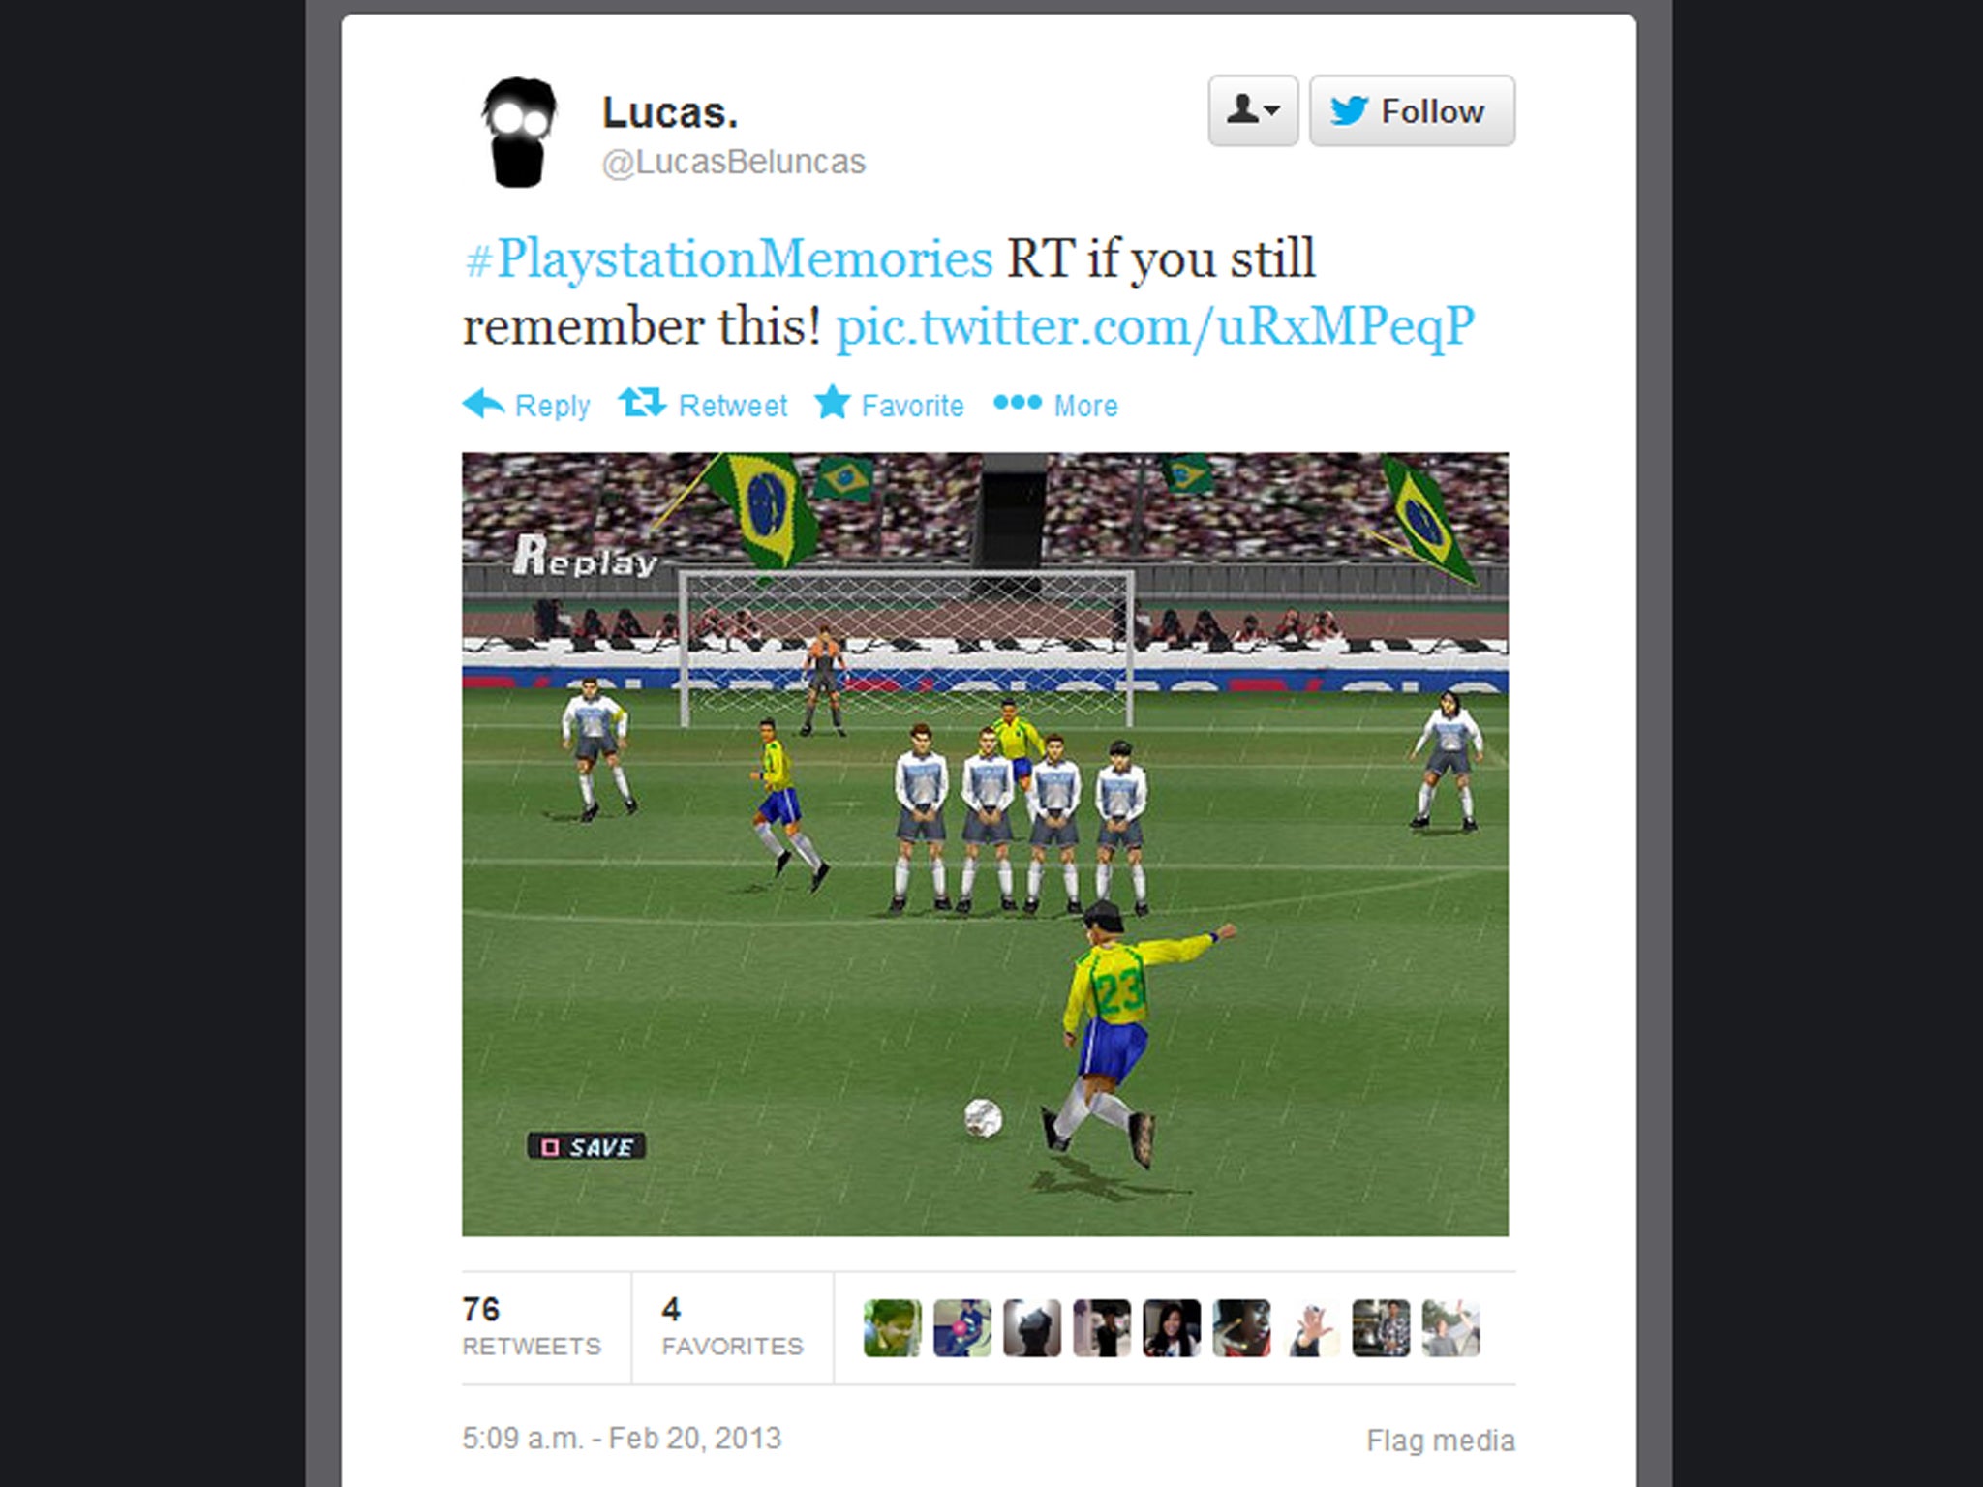Open the @LucasBeluncas handle
Image resolution: width=1983 pixels, height=1487 pixels.
tap(734, 163)
